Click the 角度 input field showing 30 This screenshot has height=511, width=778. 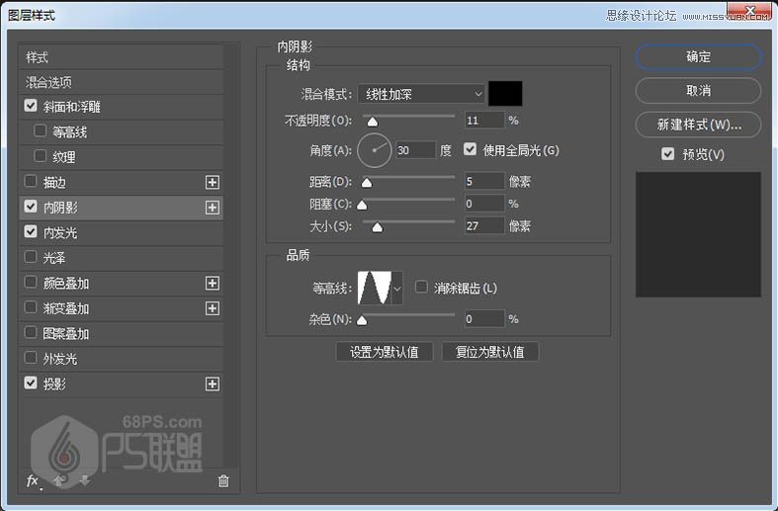click(x=416, y=150)
